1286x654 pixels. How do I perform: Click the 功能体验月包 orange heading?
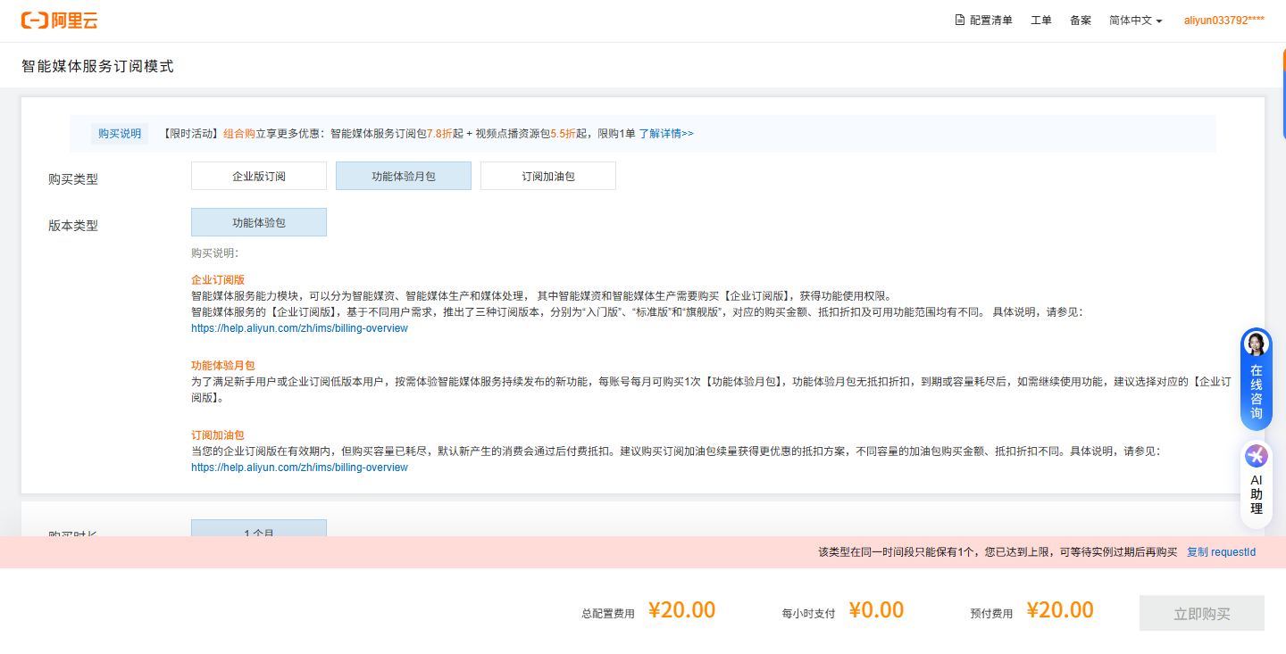click(x=223, y=366)
